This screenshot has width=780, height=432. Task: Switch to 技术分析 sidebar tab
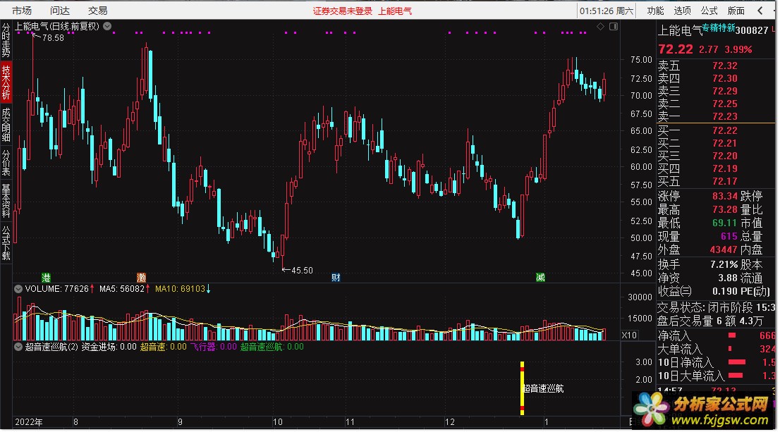(6, 82)
